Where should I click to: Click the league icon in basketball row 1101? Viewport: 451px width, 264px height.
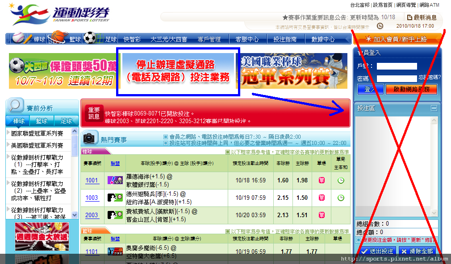115,252
